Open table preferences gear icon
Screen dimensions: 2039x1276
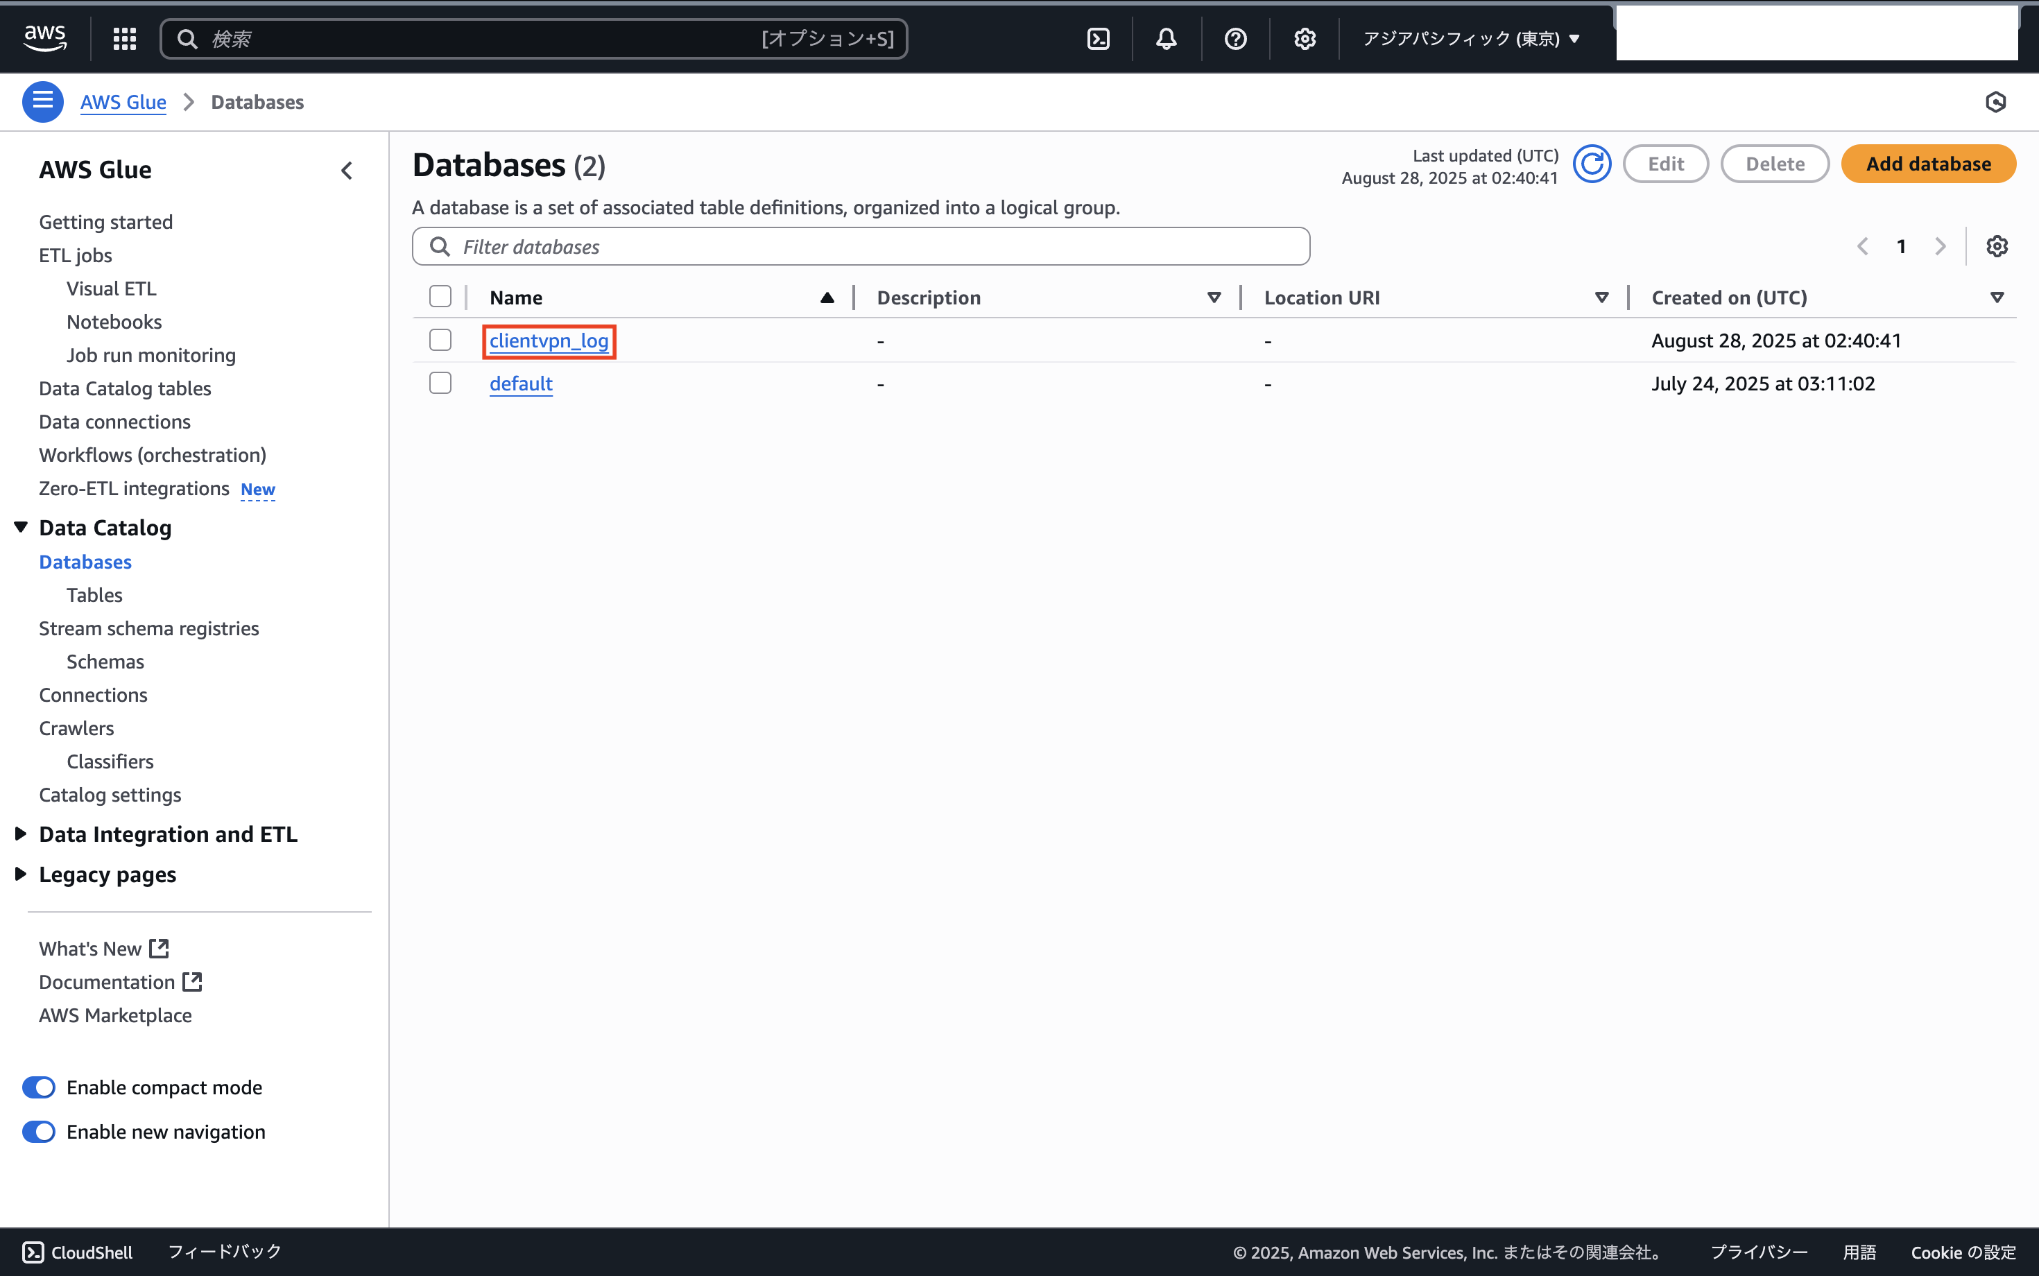1997,246
